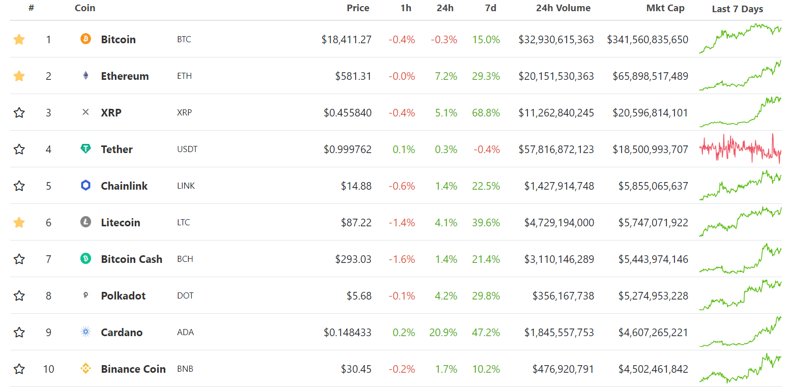Click the Bitcoin Cash logo icon
Image resolution: width=792 pixels, height=387 pixels.
click(x=85, y=259)
